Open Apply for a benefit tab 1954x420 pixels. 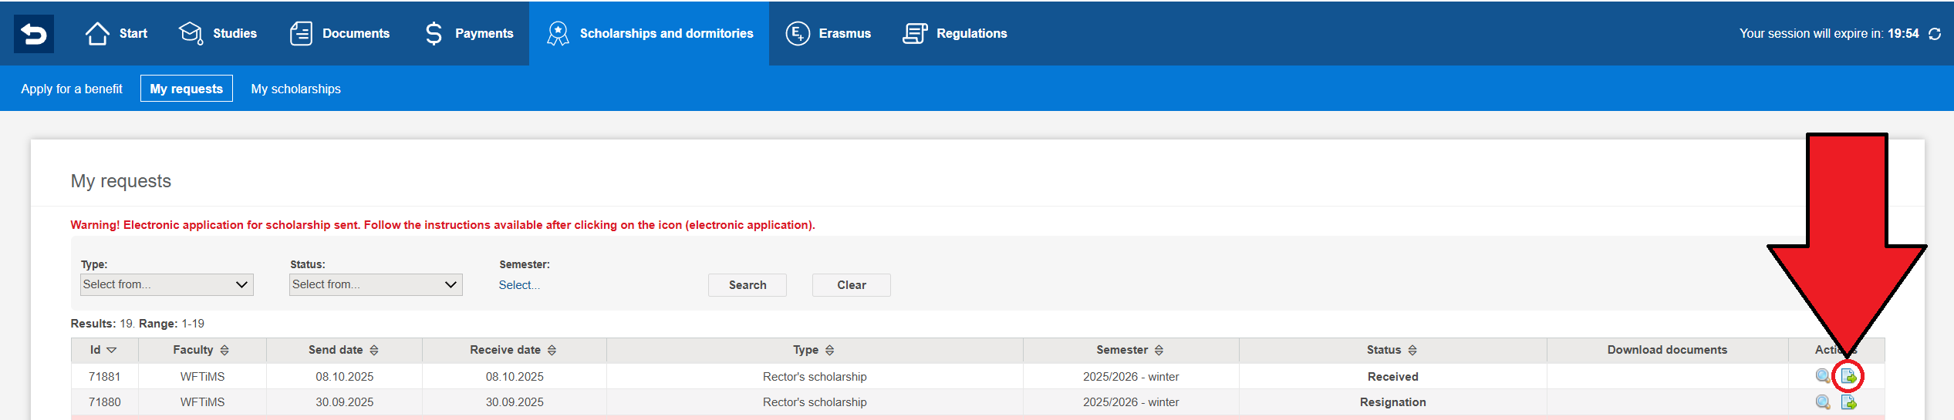pyautogui.click(x=72, y=89)
